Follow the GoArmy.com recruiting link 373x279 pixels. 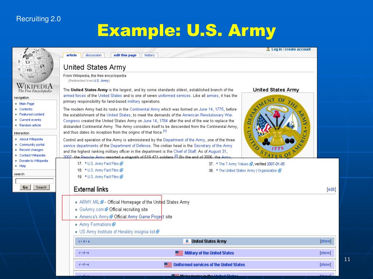[x=91, y=210]
